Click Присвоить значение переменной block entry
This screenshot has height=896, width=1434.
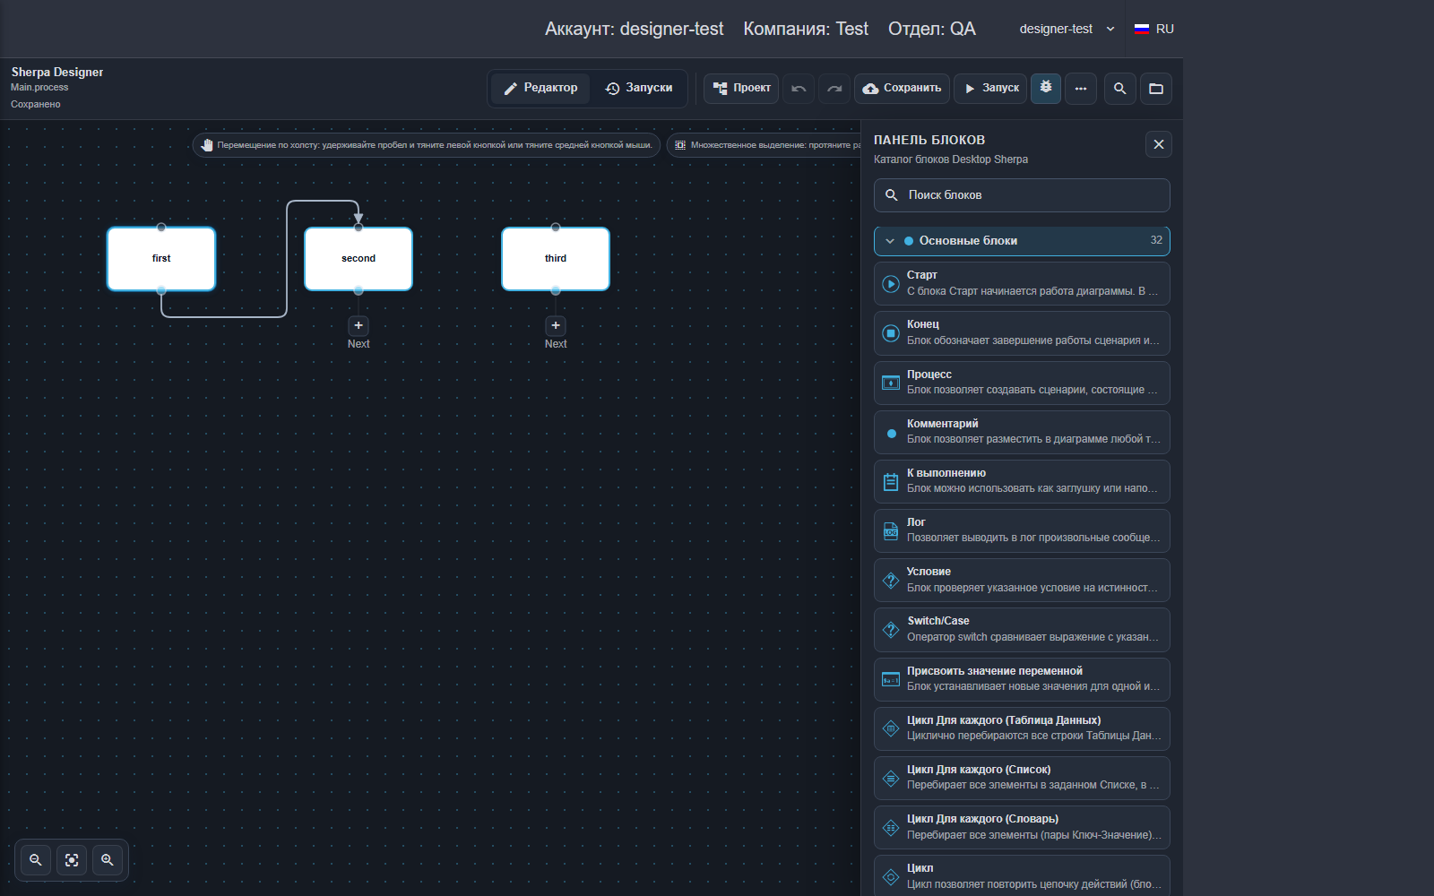[1022, 679]
